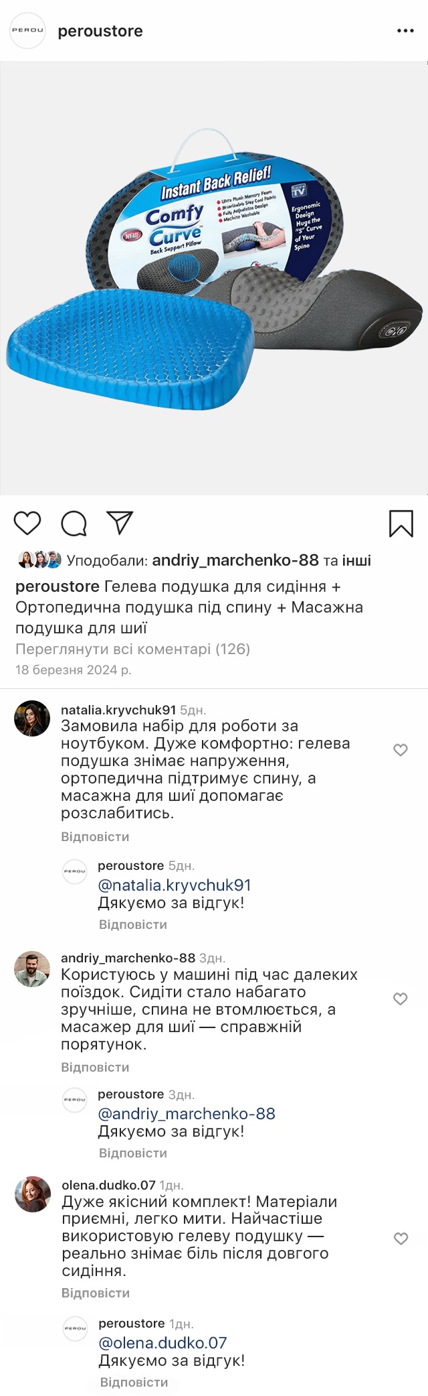Open the pillow set product image
The width and height of the screenshot is (428, 1396).
pyautogui.click(x=214, y=278)
